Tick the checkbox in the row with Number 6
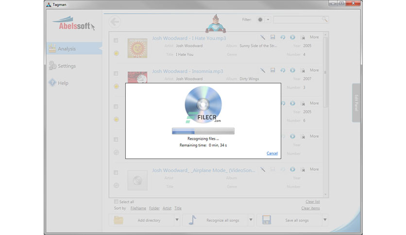 coord(116,106)
